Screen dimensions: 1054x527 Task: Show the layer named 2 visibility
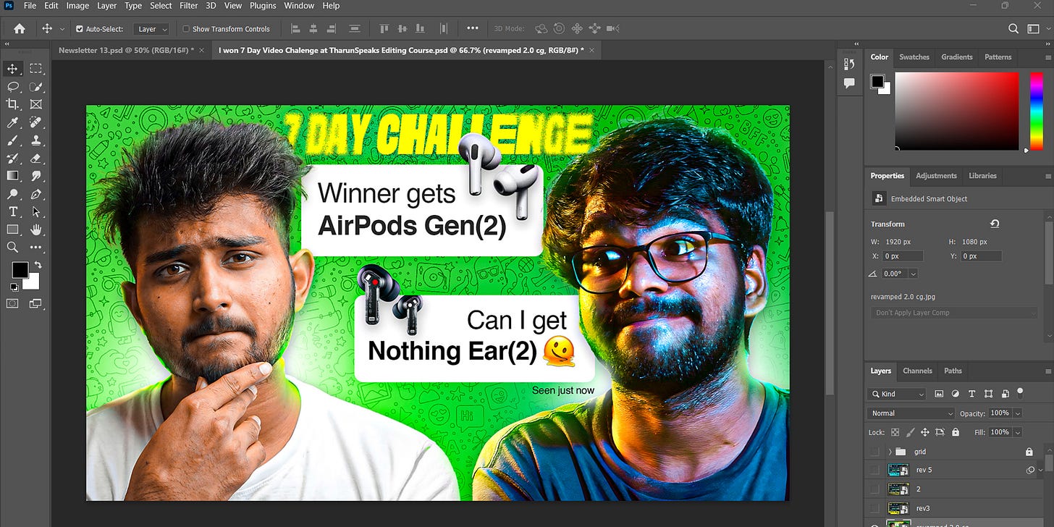coord(874,489)
